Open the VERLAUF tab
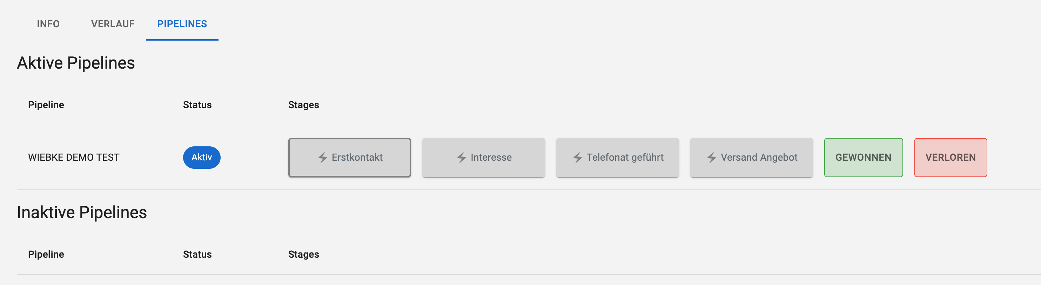This screenshot has height=285, width=1041. pos(113,24)
